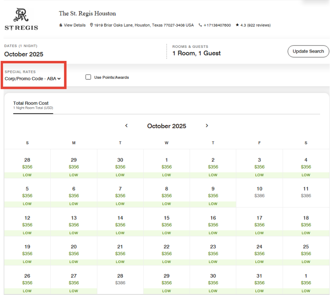
Task: Go to next month arrow
Action: coord(207,125)
